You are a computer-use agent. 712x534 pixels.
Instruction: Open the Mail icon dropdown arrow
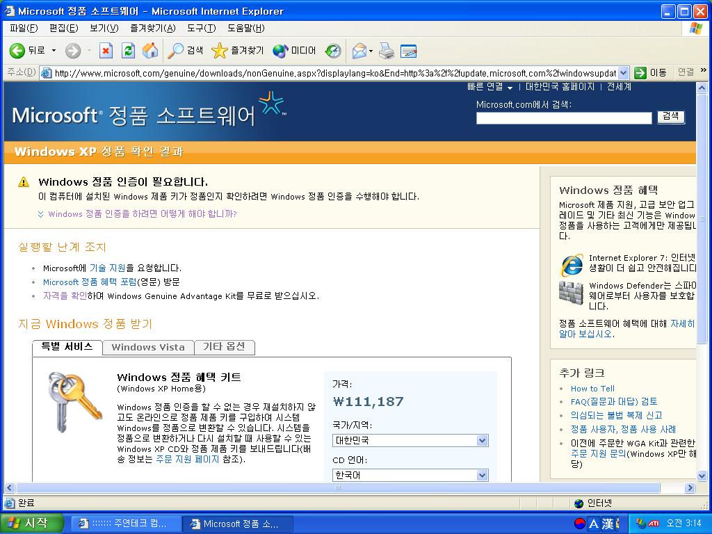tap(371, 50)
